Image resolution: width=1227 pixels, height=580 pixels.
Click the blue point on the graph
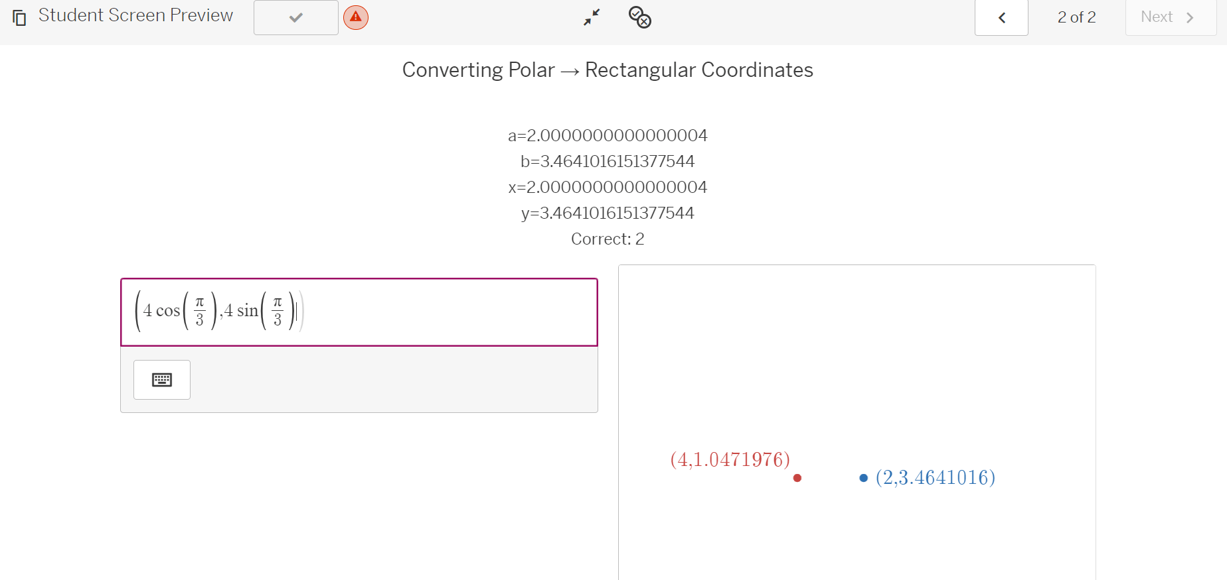point(863,478)
